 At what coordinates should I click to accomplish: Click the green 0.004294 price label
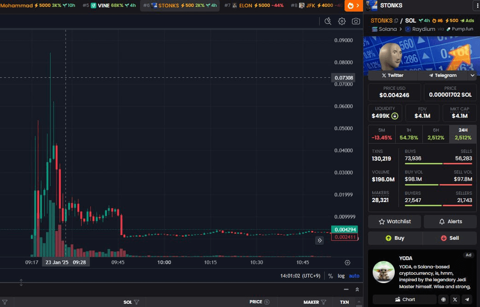point(345,230)
